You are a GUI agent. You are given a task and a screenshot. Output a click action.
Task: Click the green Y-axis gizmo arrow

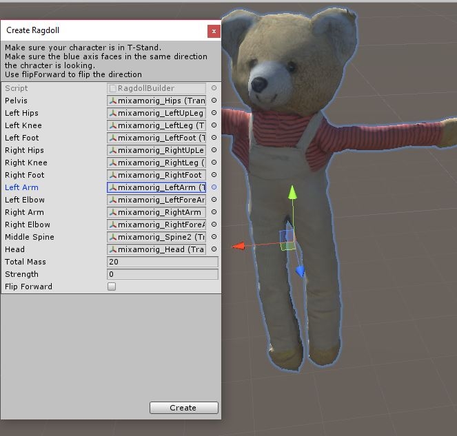292,193
